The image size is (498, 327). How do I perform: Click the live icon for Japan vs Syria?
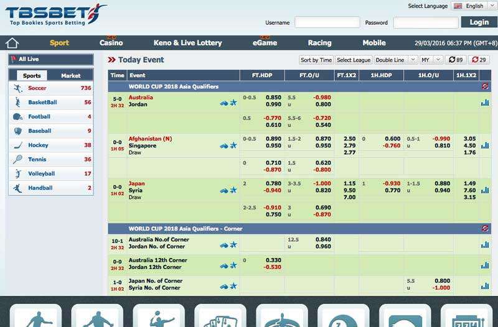[x=224, y=191]
